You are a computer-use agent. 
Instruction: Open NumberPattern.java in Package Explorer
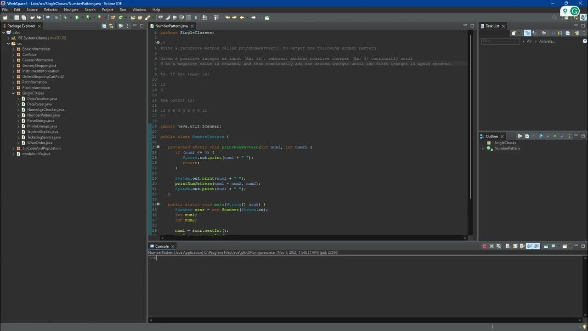[43, 115]
